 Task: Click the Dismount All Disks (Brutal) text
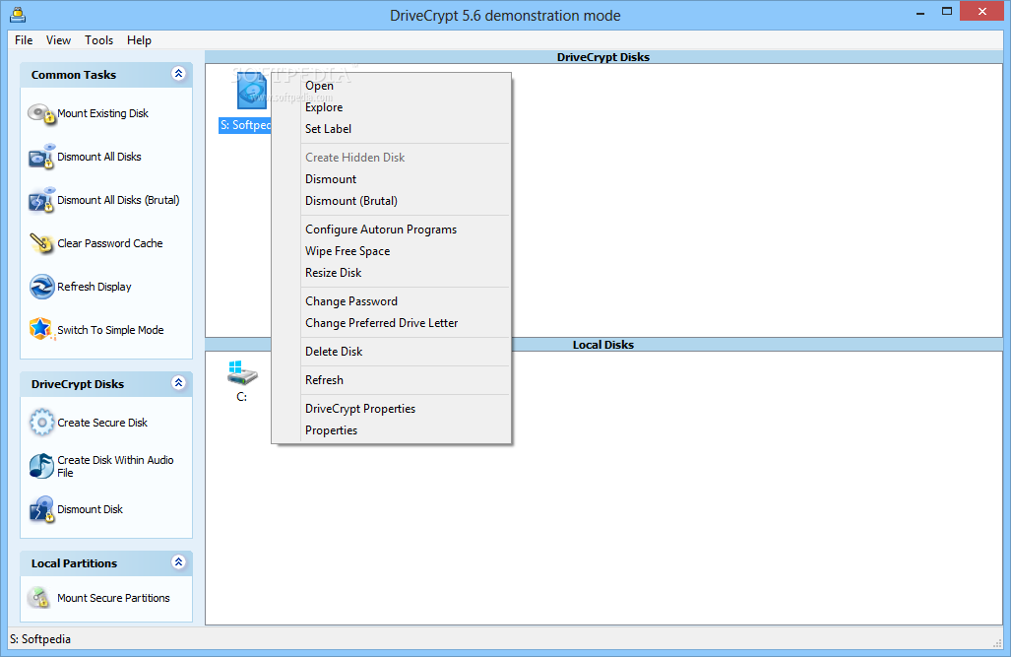[119, 200]
